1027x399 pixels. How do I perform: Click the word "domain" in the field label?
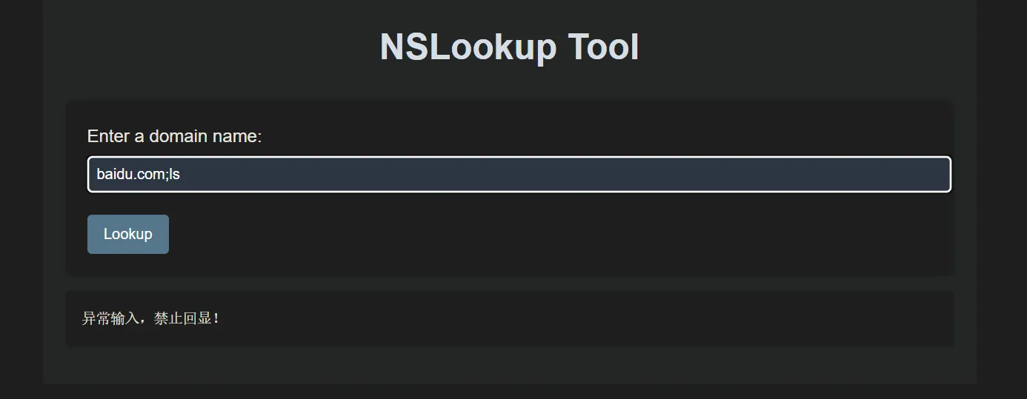179,136
